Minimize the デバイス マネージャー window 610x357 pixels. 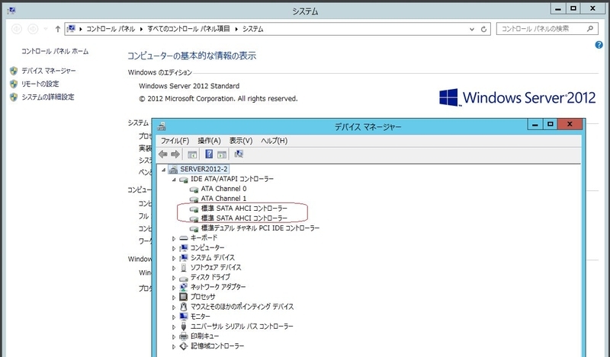coord(535,125)
